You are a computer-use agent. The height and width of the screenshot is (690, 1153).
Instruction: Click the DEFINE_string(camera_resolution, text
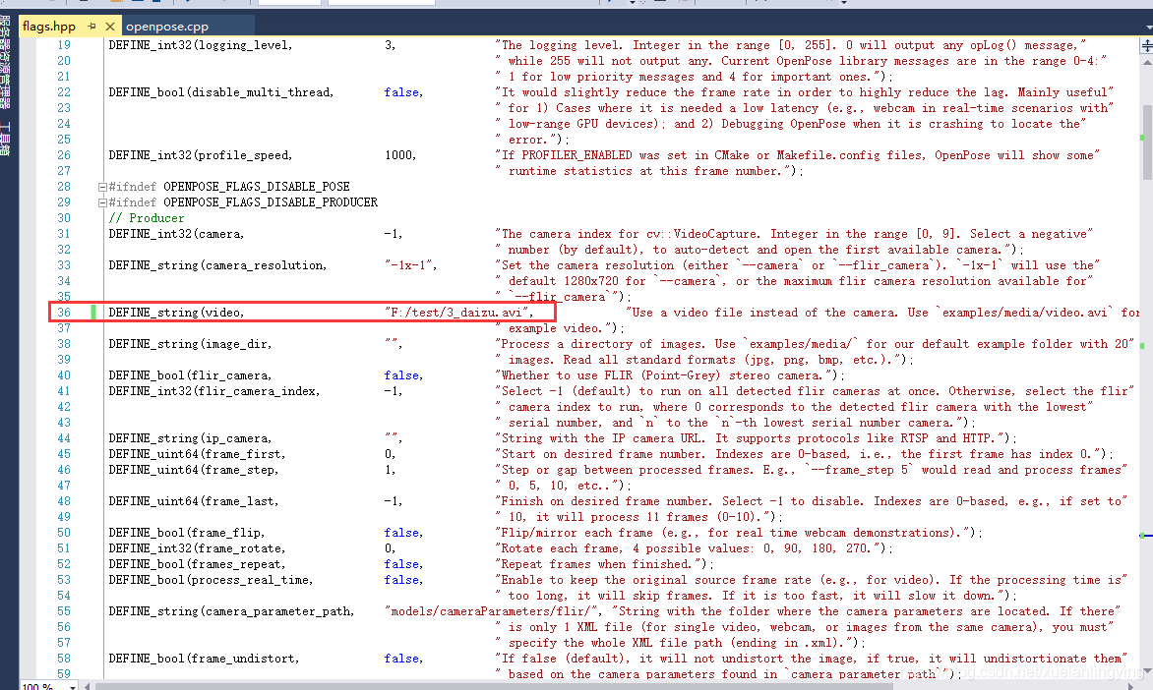pos(216,265)
